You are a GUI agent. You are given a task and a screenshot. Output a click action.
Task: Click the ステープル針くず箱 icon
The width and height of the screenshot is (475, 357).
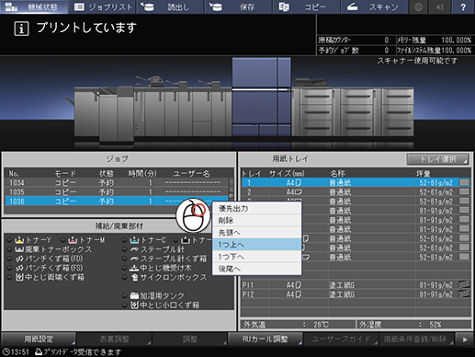134,259
